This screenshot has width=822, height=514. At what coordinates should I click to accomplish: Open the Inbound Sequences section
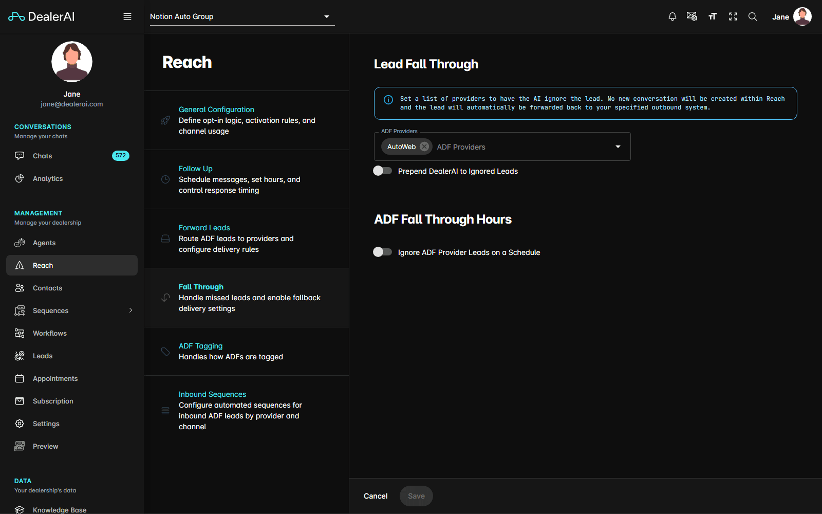(247, 410)
